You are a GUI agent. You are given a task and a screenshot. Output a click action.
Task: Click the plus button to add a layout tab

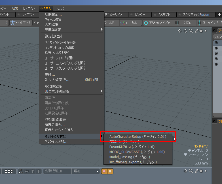pyautogui.click(x=219, y=14)
